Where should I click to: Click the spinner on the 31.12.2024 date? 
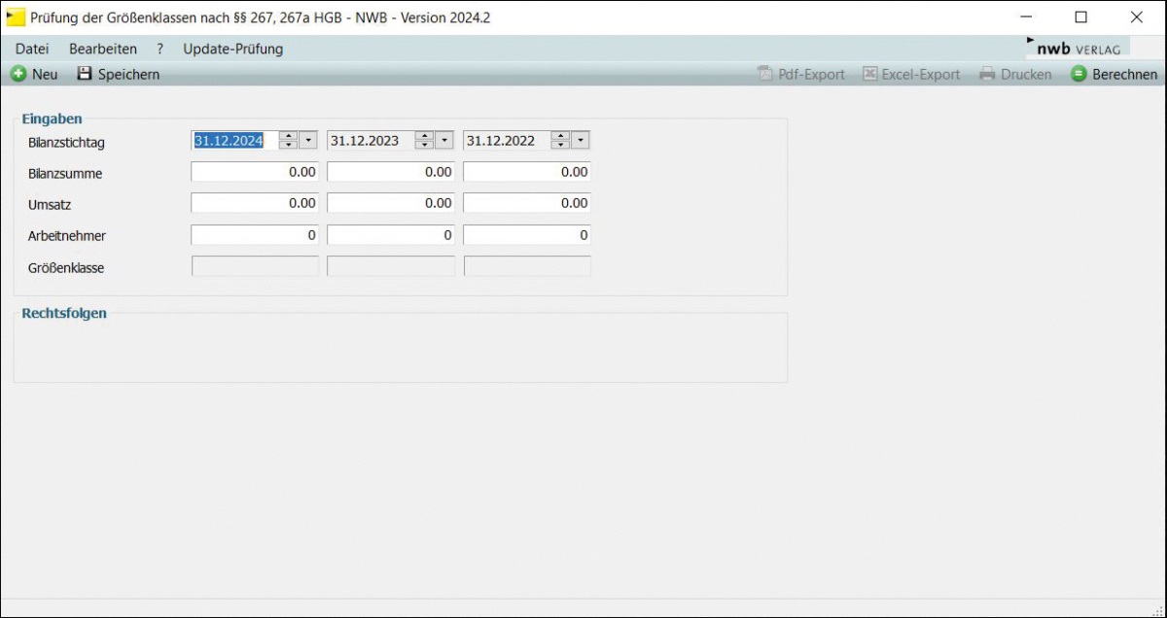288,141
